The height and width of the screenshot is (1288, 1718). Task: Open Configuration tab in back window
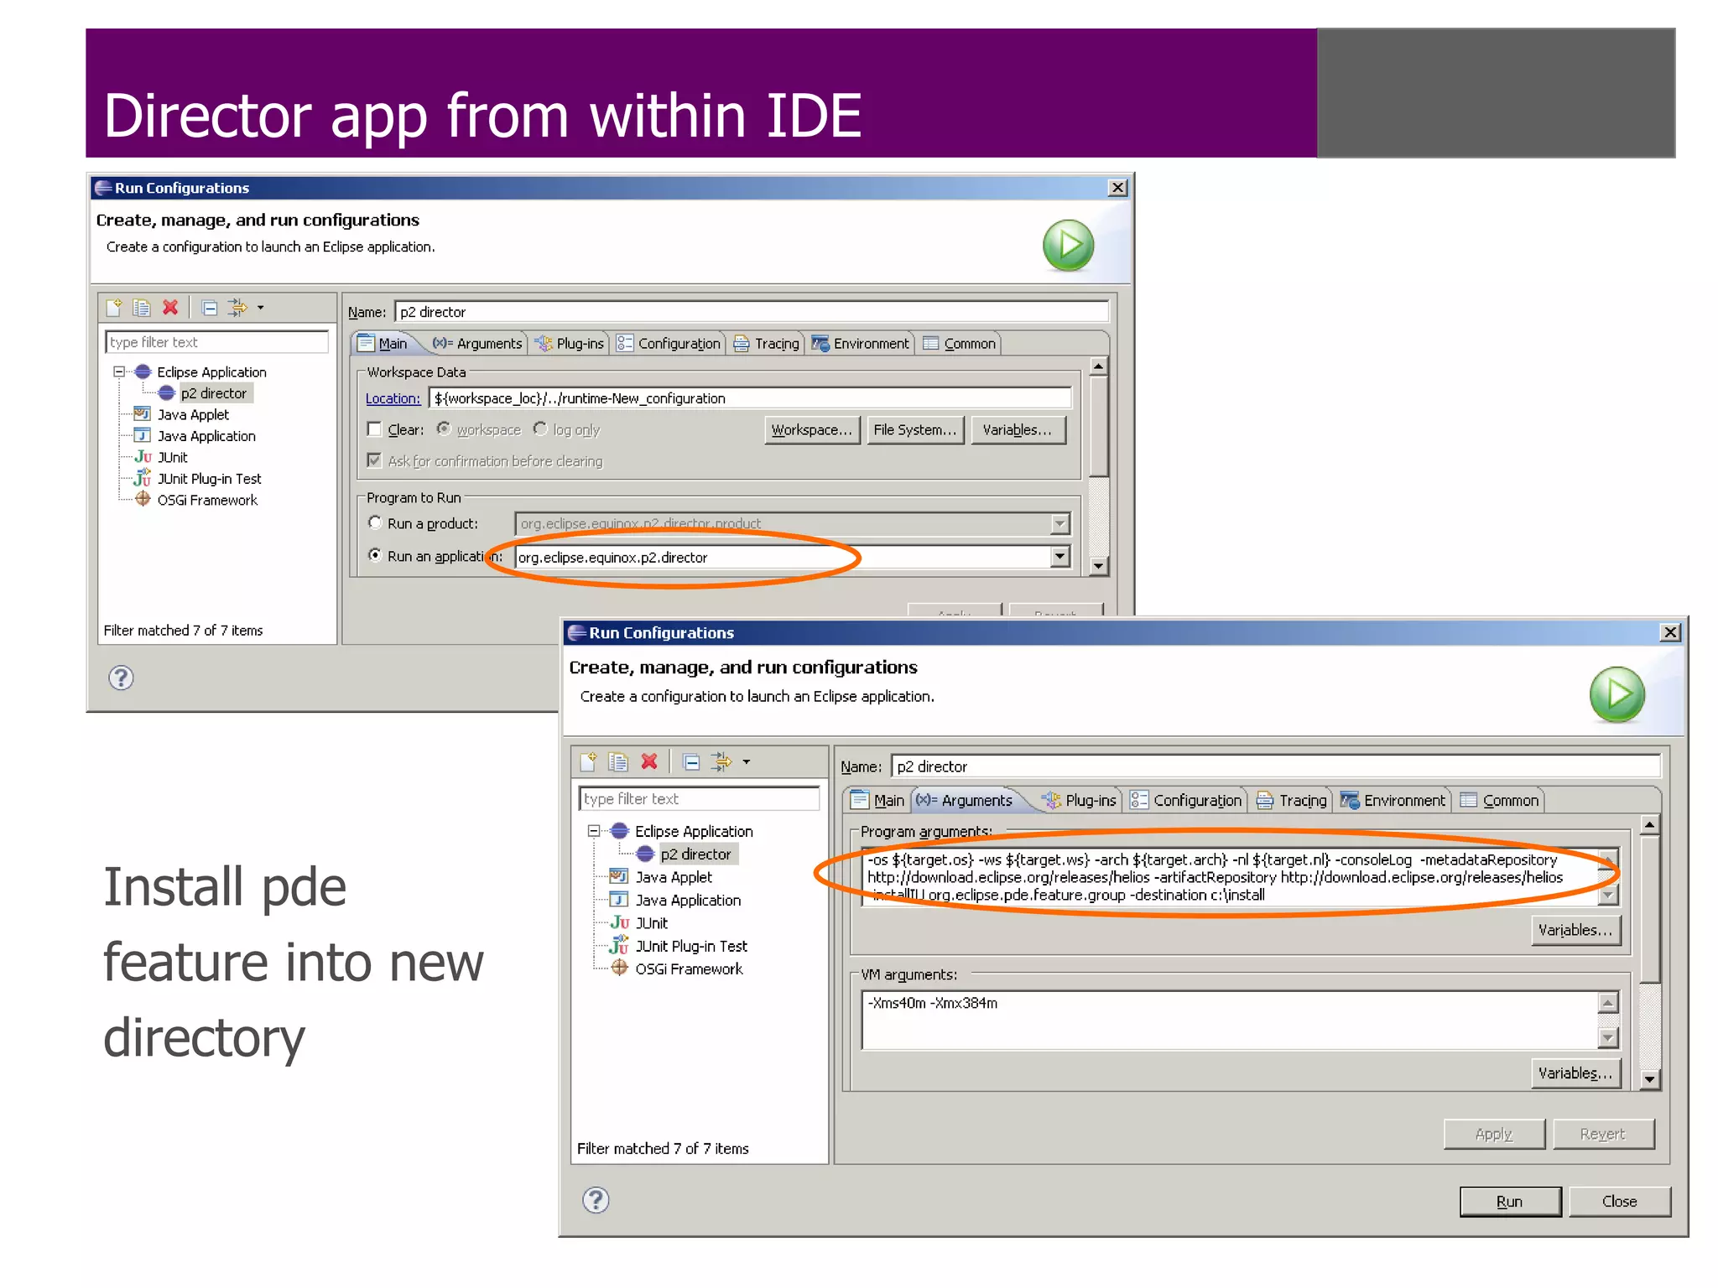point(669,343)
